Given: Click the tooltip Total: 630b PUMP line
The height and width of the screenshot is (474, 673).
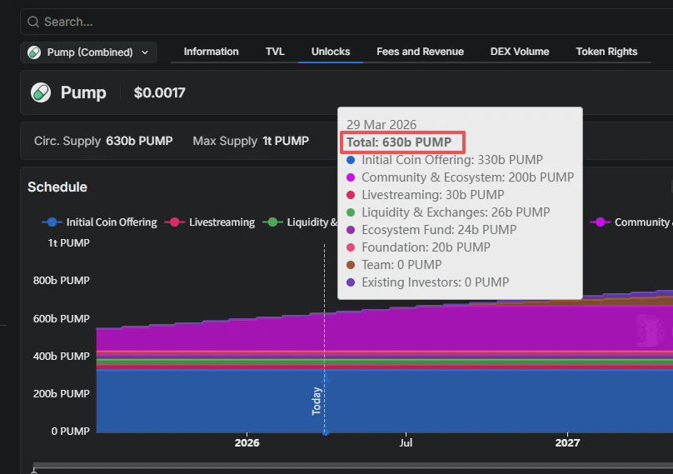Looking at the screenshot, I should pyautogui.click(x=399, y=142).
